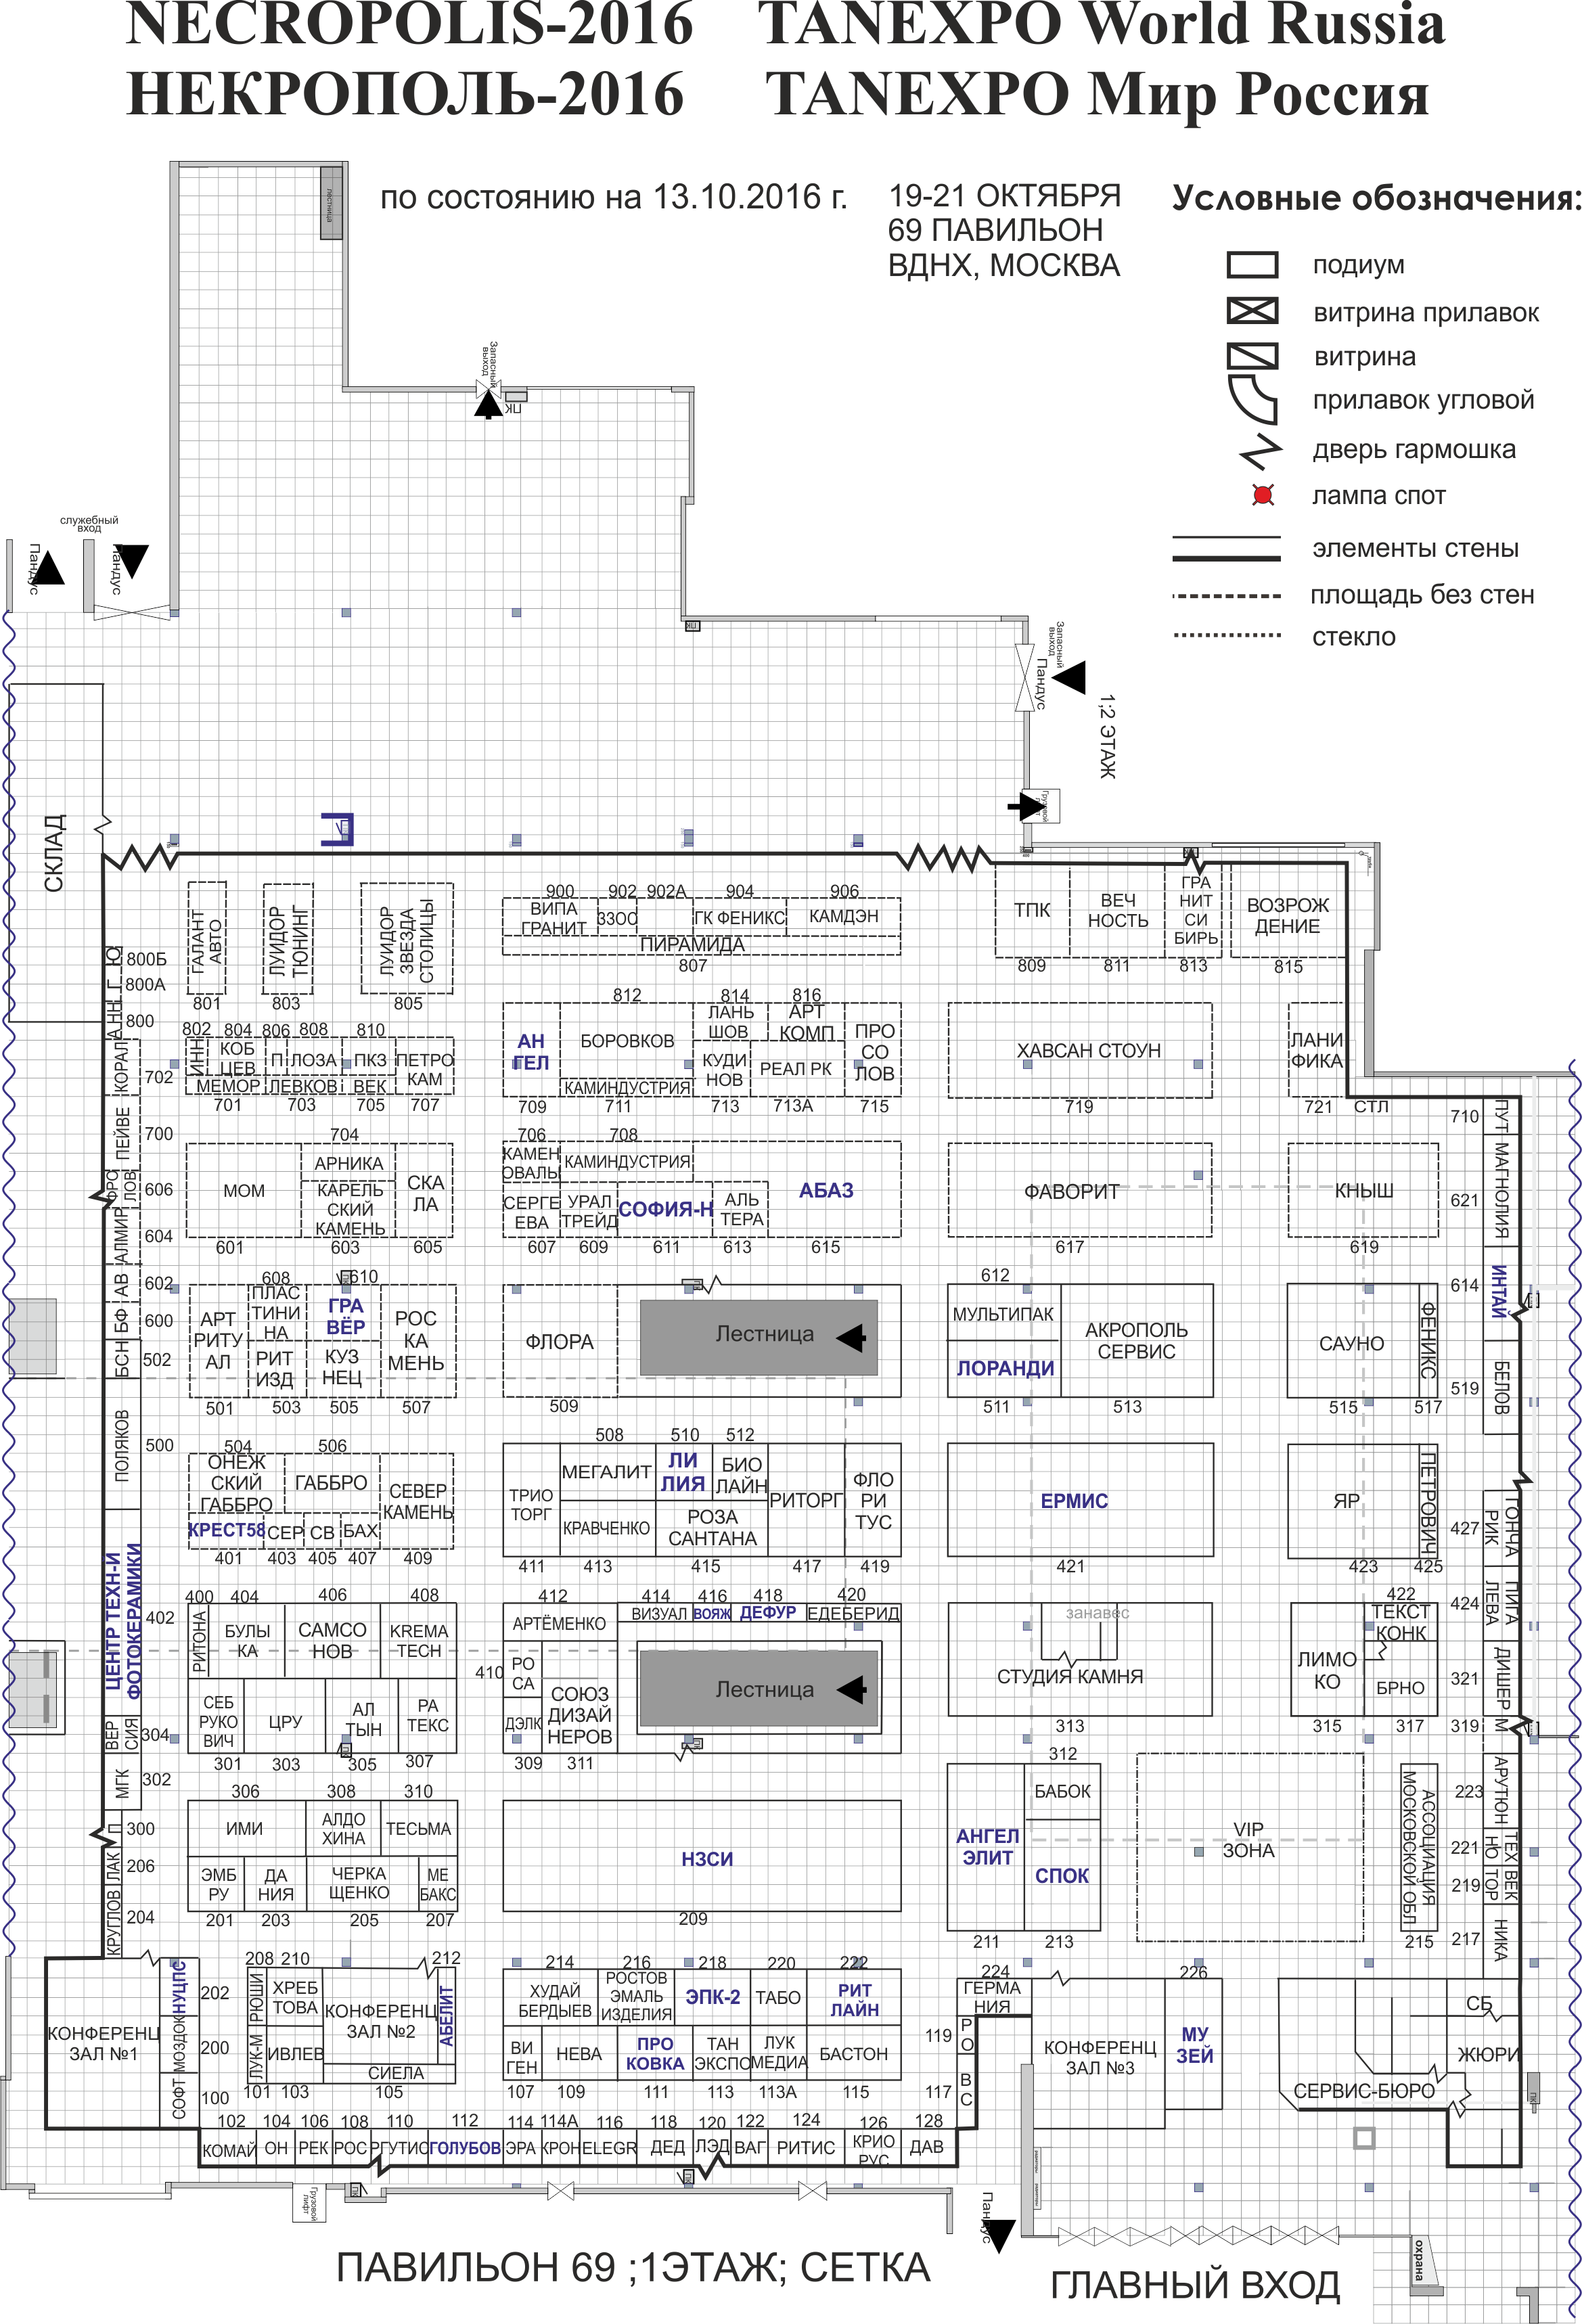Click the crossed-box витрина прилавок symbol

pyautogui.click(x=1252, y=311)
